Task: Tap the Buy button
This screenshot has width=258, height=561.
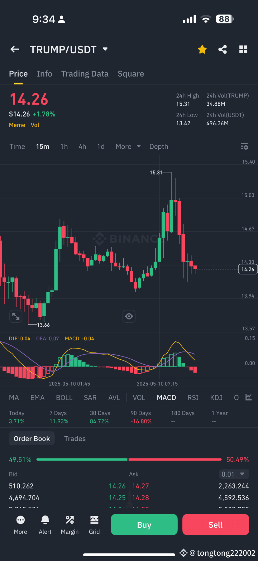Action: (144, 525)
